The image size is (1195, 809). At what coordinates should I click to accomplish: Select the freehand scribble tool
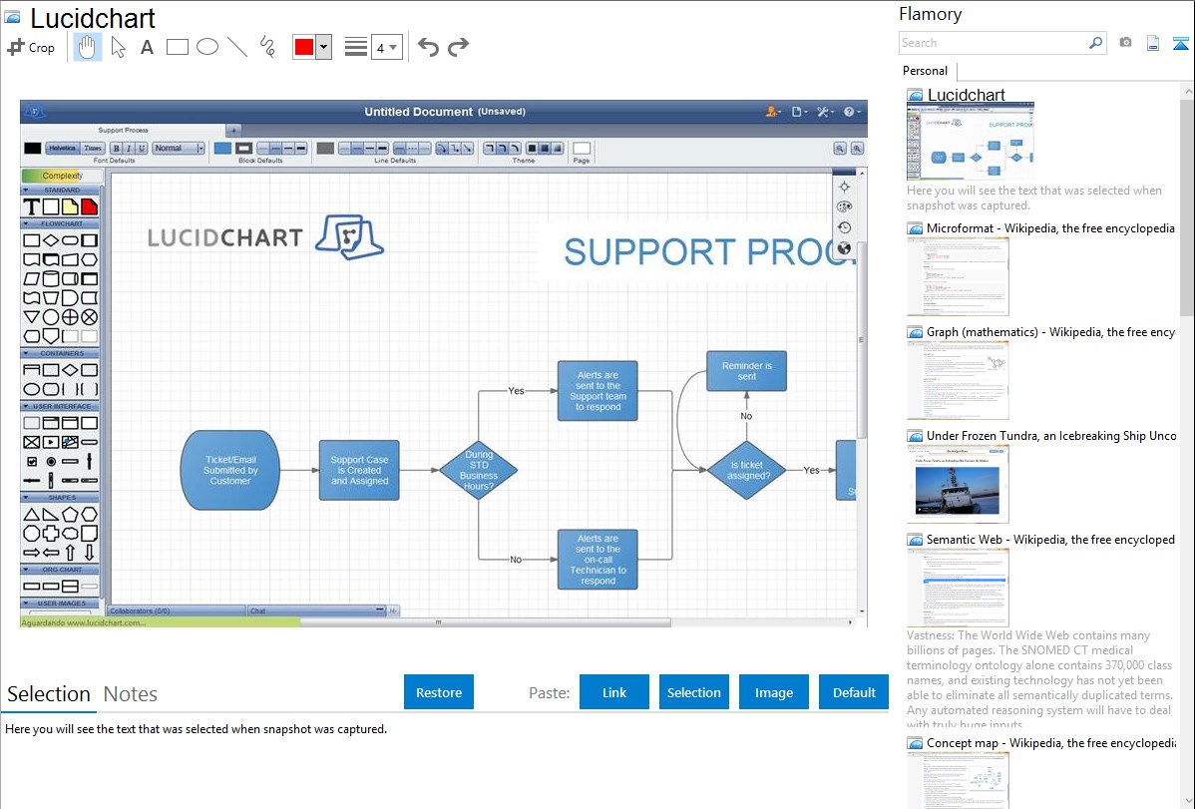coord(267,47)
